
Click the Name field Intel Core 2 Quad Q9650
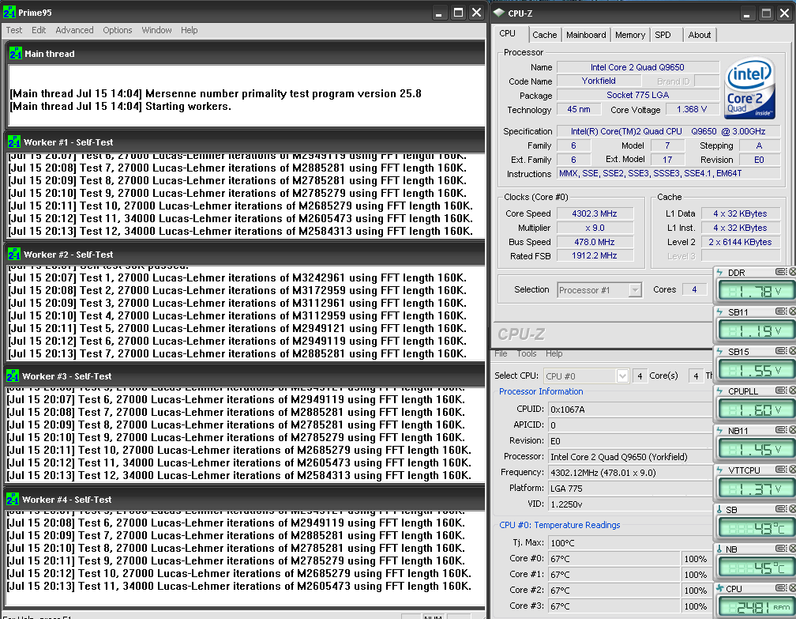coord(637,67)
